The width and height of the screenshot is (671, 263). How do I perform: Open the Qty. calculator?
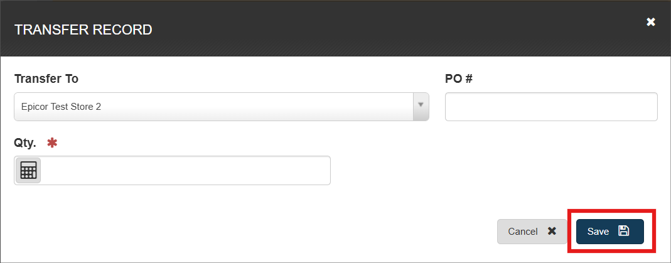[28, 170]
